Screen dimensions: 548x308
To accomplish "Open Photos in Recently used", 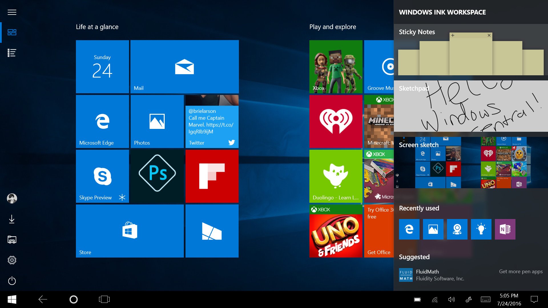I will (433, 229).
